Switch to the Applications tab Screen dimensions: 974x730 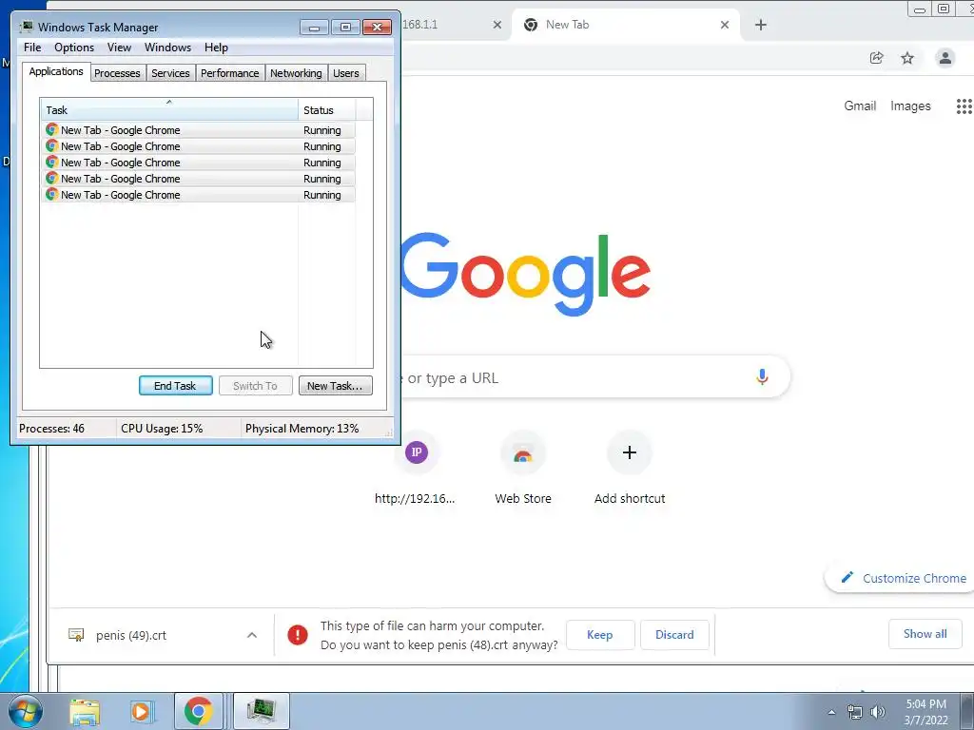coord(56,71)
